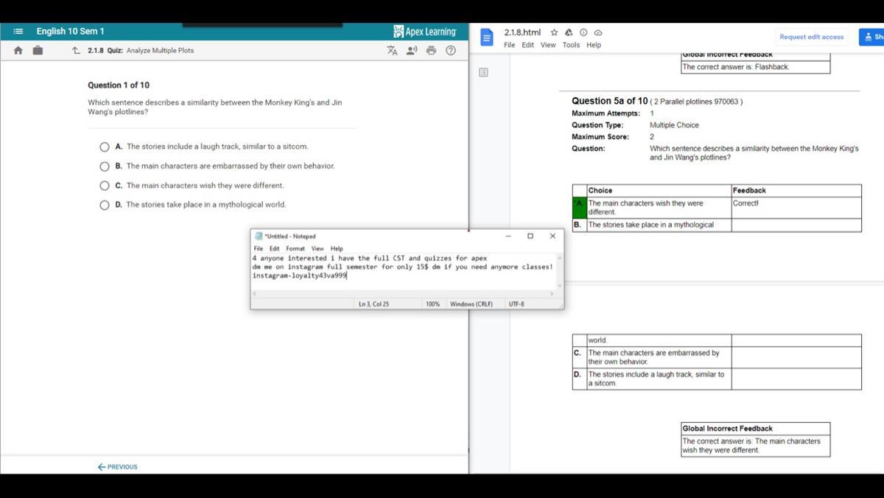Screen dimensions: 884x498
Task: Click Request edit access button
Action: point(811,37)
